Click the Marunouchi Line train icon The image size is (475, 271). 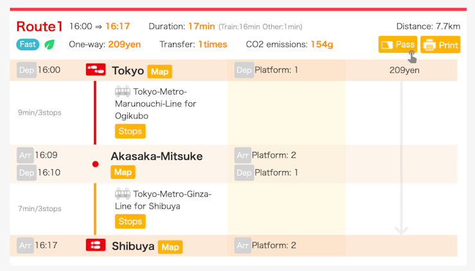click(123, 91)
